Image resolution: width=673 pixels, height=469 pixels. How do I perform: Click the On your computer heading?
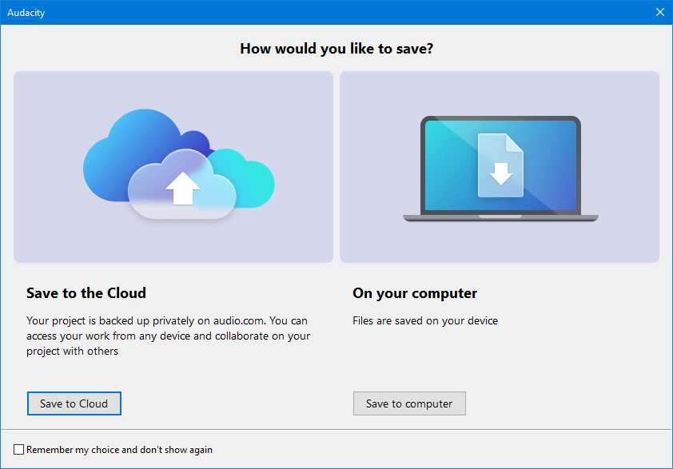pos(414,293)
